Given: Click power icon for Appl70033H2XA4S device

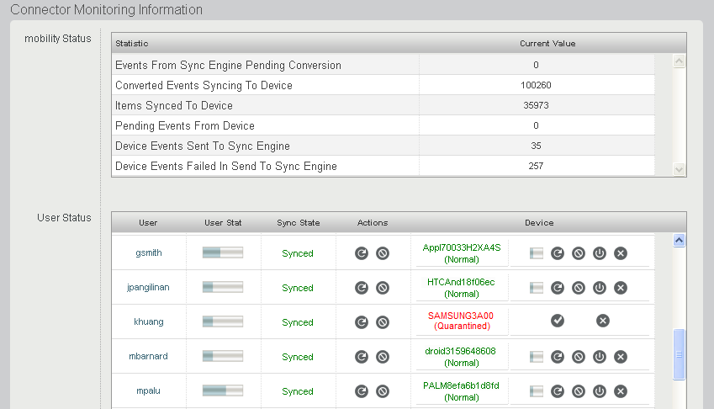Looking at the screenshot, I should point(600,253).
